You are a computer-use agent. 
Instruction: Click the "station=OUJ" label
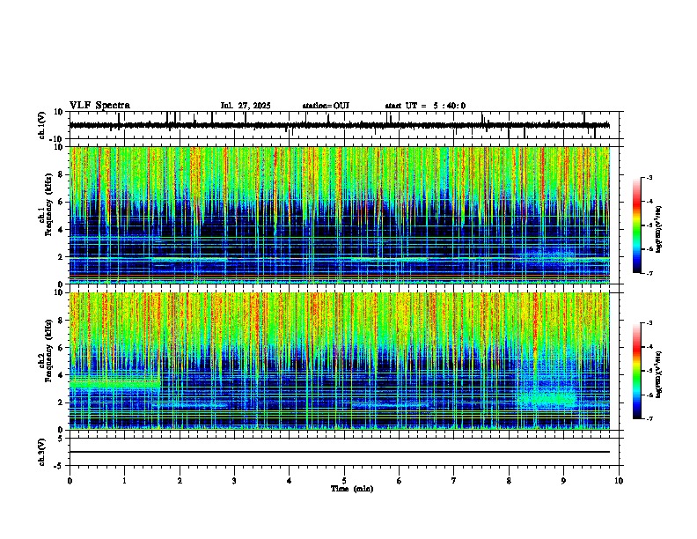click(x=326, y=106)
